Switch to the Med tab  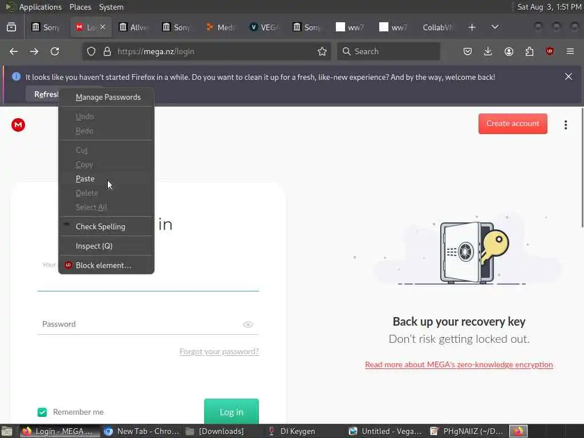tap(220, 27)
